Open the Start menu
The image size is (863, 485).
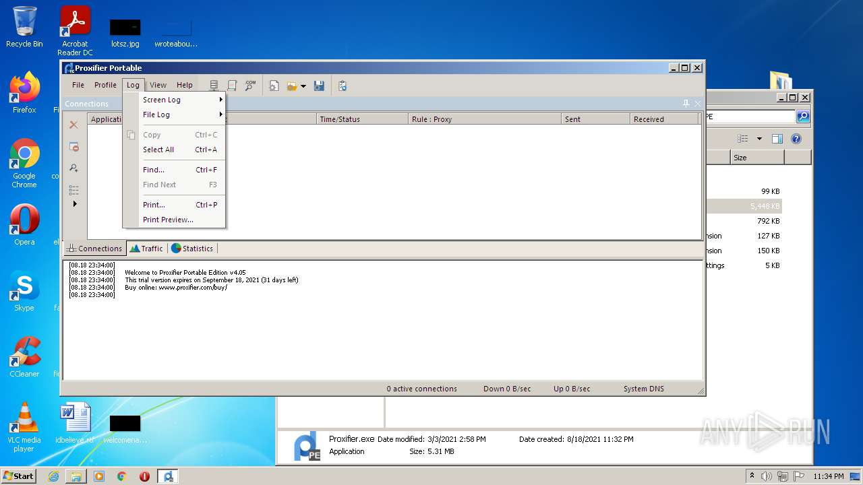point(19,476)
